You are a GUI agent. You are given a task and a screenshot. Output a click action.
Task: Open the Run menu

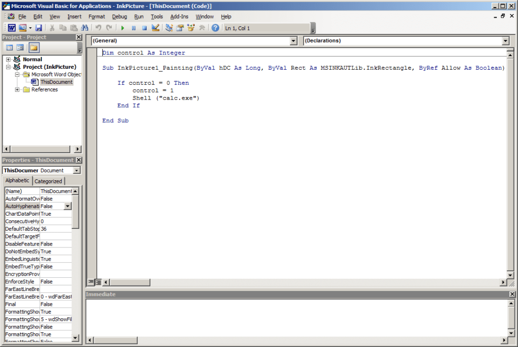139,17
